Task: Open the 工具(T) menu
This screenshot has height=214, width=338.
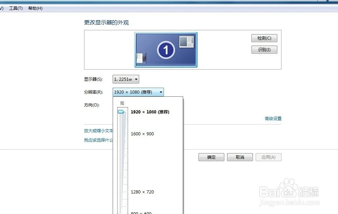Action: (15, 8)
